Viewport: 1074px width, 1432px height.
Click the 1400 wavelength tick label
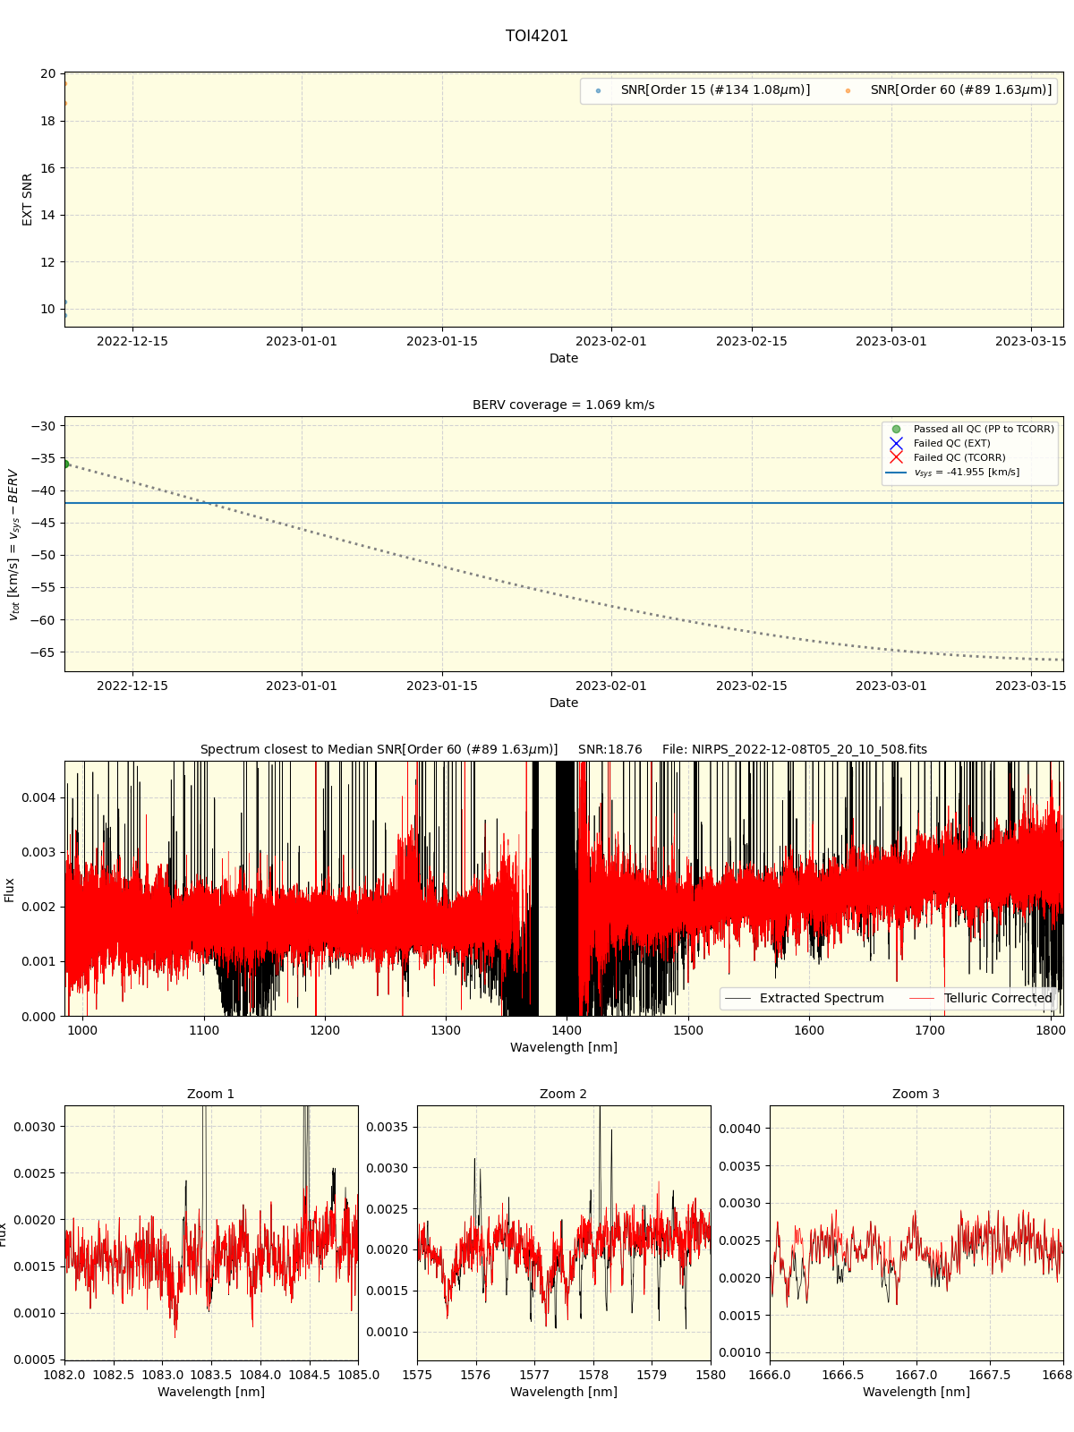pyautogui.click(x=567, y=1031)
